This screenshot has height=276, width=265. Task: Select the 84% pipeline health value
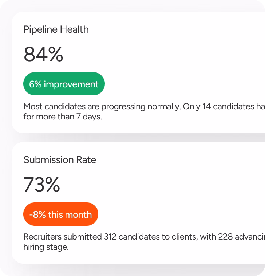(43, 54)
